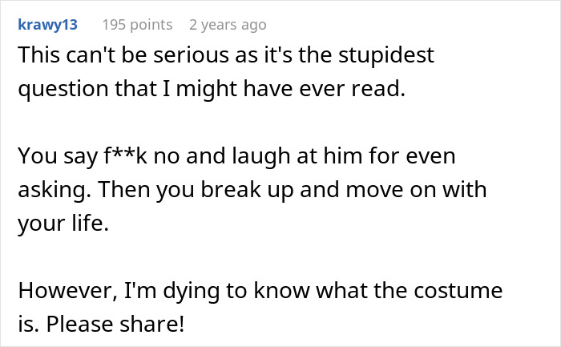Image resolution: width=561 pixels, height=347 pixels.
Task: Click the "2 years ago" timestamp
Action: [228, 25]
